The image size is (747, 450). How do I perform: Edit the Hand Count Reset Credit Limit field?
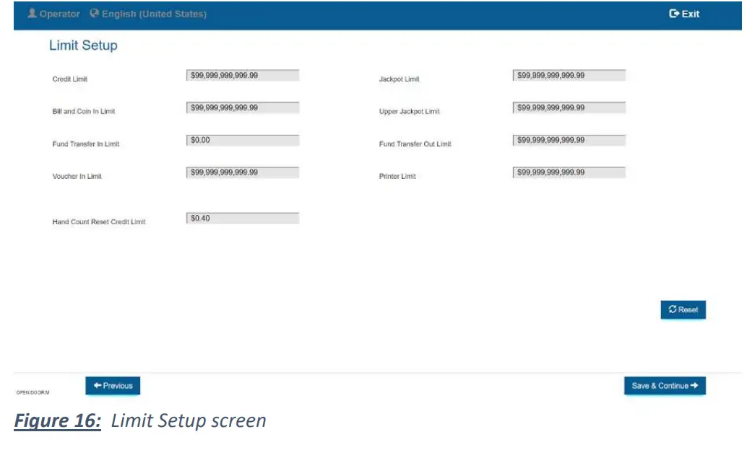[x=243, y=219]
